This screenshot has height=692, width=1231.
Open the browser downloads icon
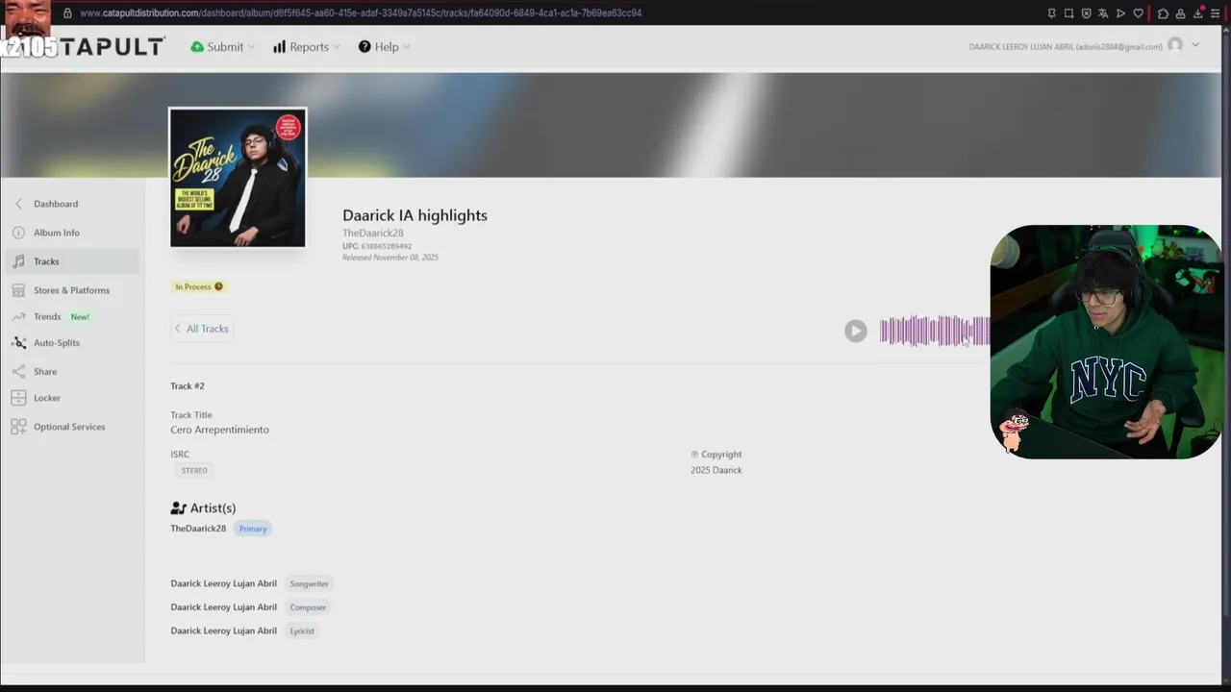1198,13
